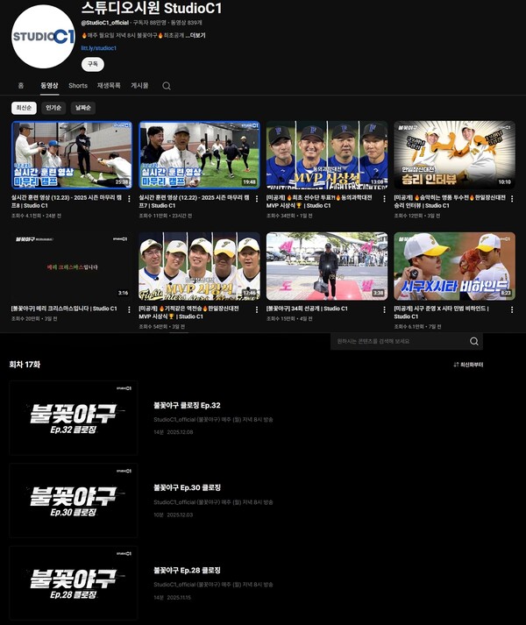Click the @StudioC1_official channel handle
Screen dimensions: 526x625
click(x=105, y=23)
